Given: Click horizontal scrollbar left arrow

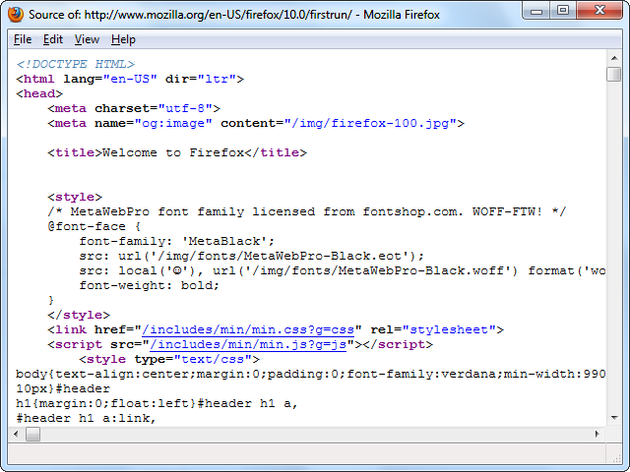Looking at the screenshot, I should (x=16, y=434).
